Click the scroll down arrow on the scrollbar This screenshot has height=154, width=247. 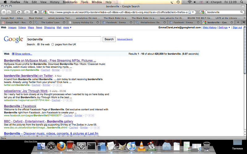click(x=245, y=135)
